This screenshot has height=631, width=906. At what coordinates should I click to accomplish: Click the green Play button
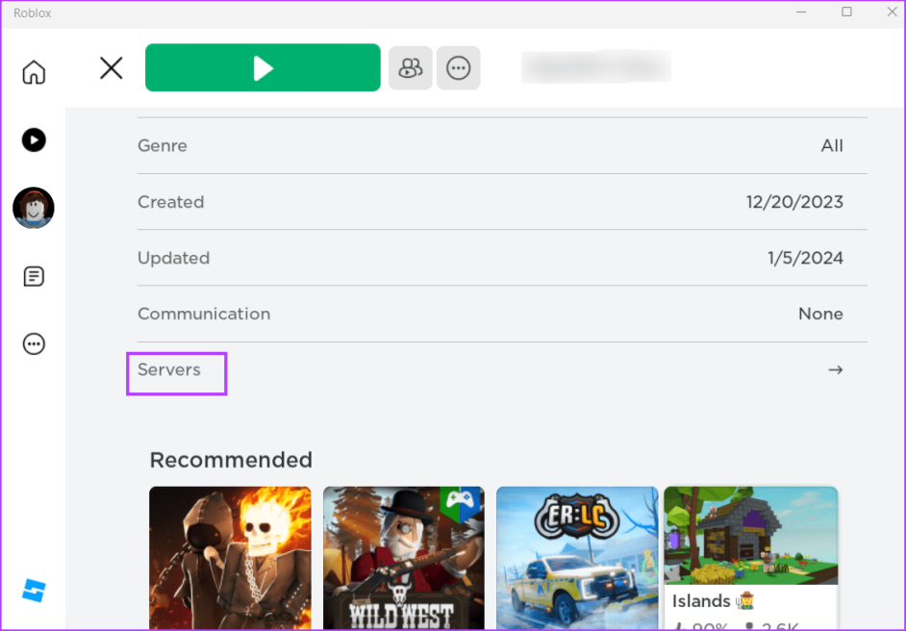pyautogui.click(x=263, y=67)
